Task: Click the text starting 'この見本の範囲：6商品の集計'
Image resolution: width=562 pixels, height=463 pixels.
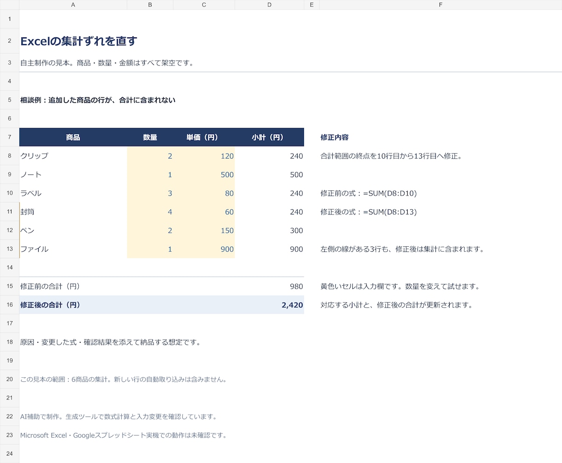Action: point(123,380)
